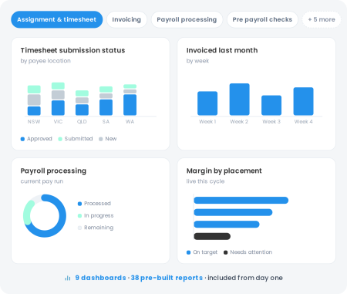Select the Assignment & timesheet tab

coord(57,19)
